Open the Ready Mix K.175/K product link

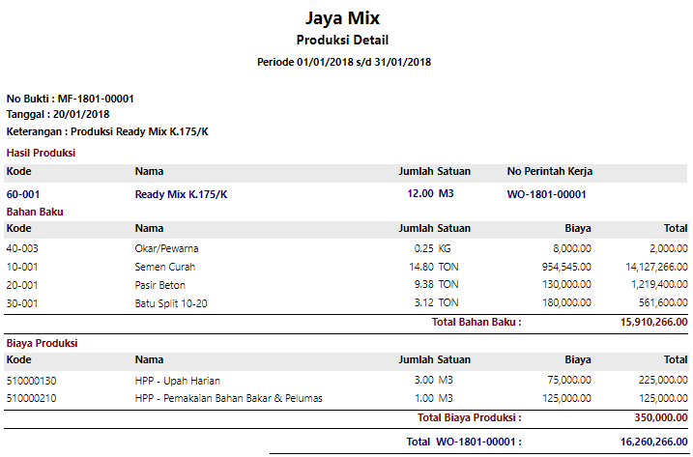[x=181, y=194]
